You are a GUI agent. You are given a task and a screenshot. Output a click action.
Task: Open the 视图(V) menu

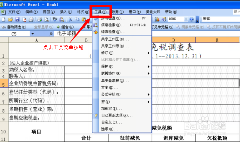point(49,12)
